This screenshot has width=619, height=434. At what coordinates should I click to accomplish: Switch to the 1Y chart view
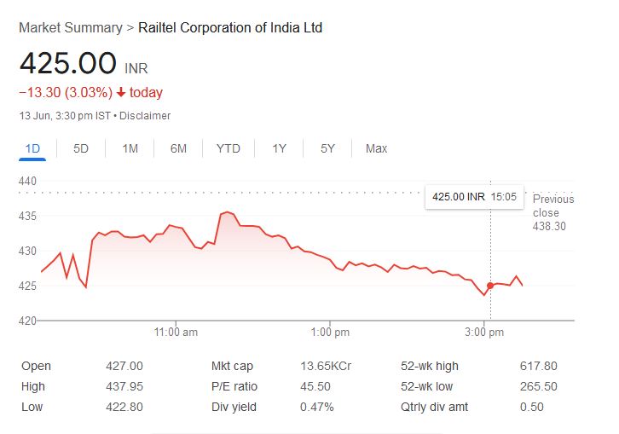pos(279,148)
